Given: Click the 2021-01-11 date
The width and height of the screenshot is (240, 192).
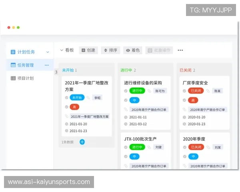Looking at the screenshot, I should click(x=138, y=117).
